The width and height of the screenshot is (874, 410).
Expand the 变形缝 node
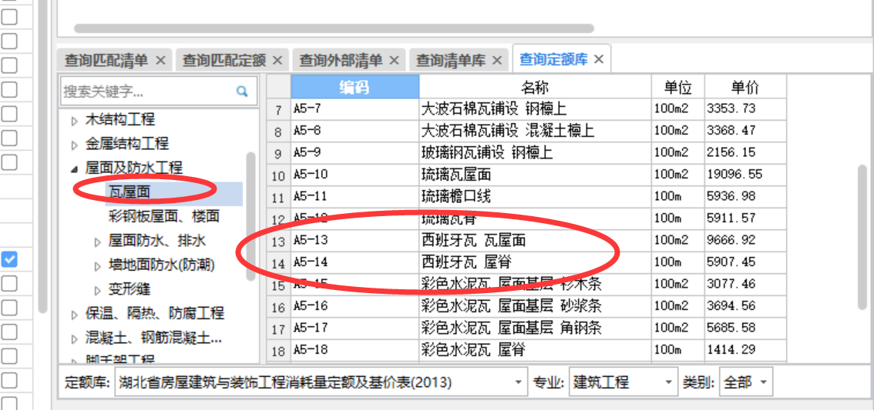[x=98, y=290]
